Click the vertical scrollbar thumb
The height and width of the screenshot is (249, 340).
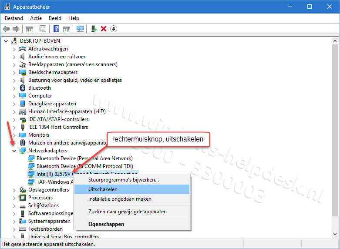pyautogui.click(x=335, y=130)
